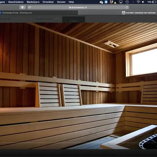Open the Dropbox-style menu bar icon with badge
The image size is (157, 157).
[111, 2]
